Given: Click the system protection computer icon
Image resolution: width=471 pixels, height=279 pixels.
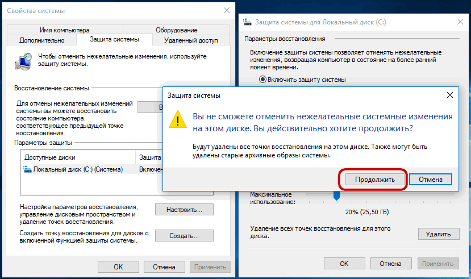Looking at the screenshot, I should pos(23,61).
